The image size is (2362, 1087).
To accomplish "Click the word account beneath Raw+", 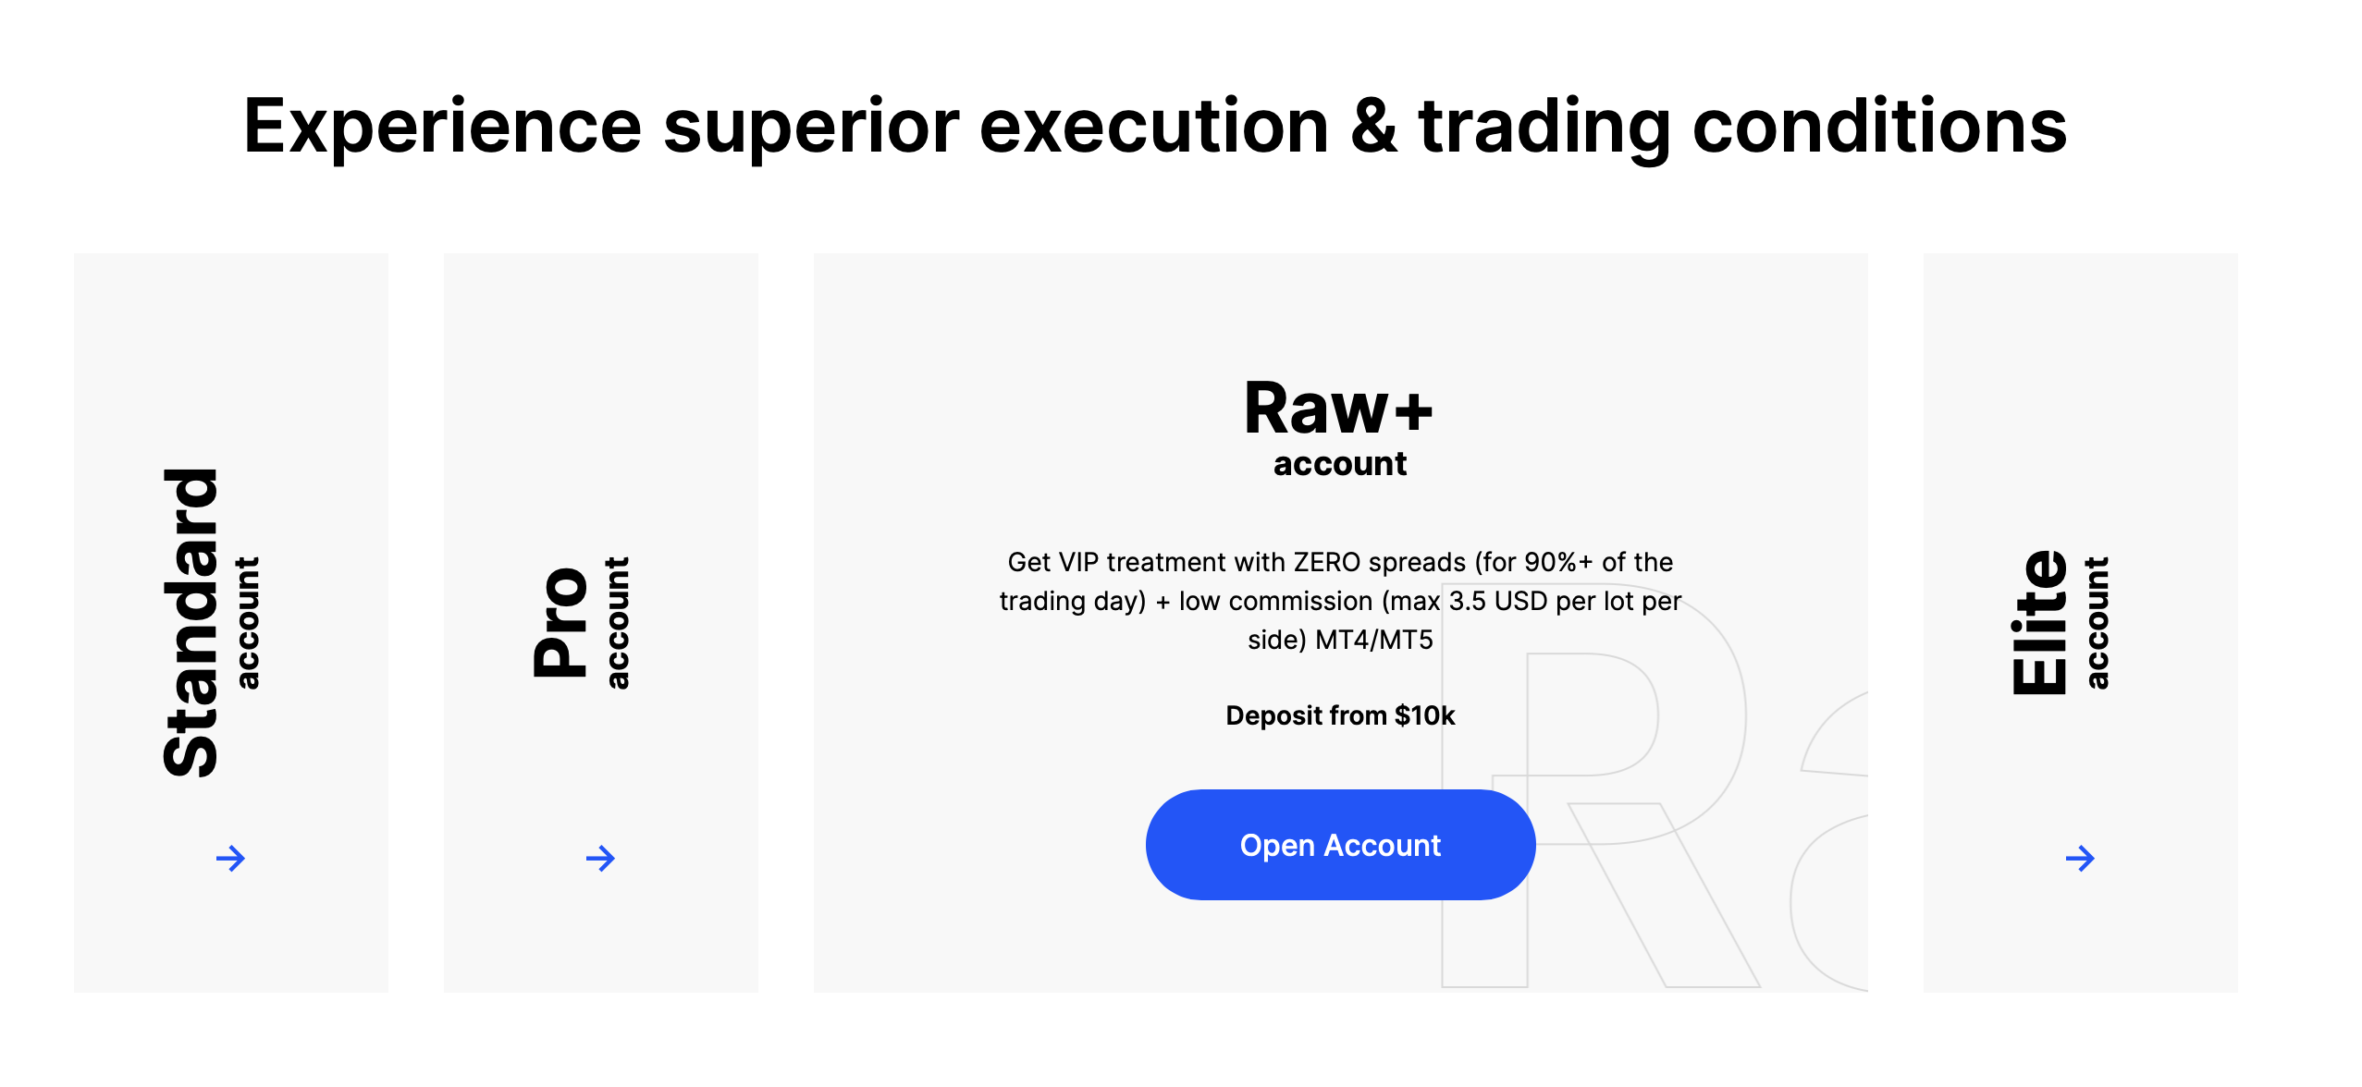I will tap(1340, 463).
